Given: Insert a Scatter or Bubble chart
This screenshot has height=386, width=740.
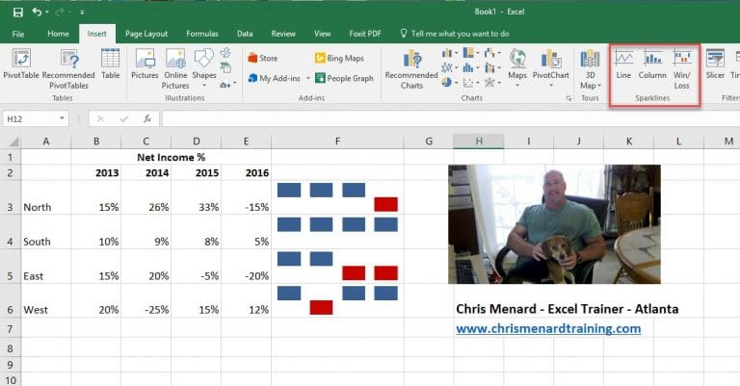Looking at the screenshot, I should click(469, 83).
